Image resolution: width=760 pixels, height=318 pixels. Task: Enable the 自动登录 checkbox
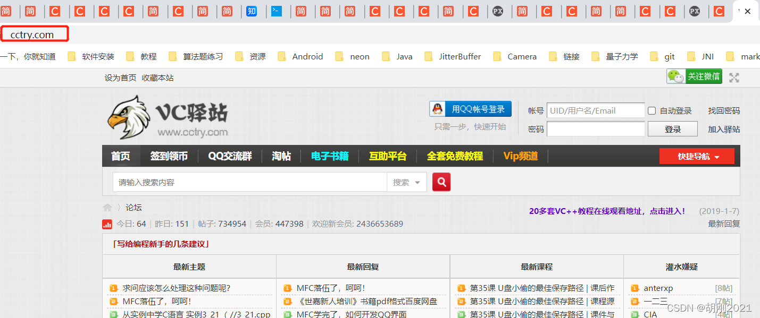[652, 110]
